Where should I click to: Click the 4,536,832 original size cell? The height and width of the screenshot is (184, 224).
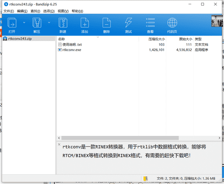coord(184,50)
